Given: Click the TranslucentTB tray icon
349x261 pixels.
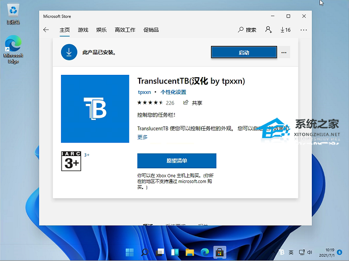Looking at the screenshot, I should click(282, 252).
